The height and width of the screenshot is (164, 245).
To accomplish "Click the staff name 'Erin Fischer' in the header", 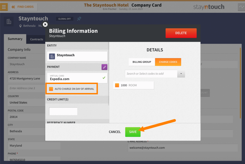I will [109, 9].
